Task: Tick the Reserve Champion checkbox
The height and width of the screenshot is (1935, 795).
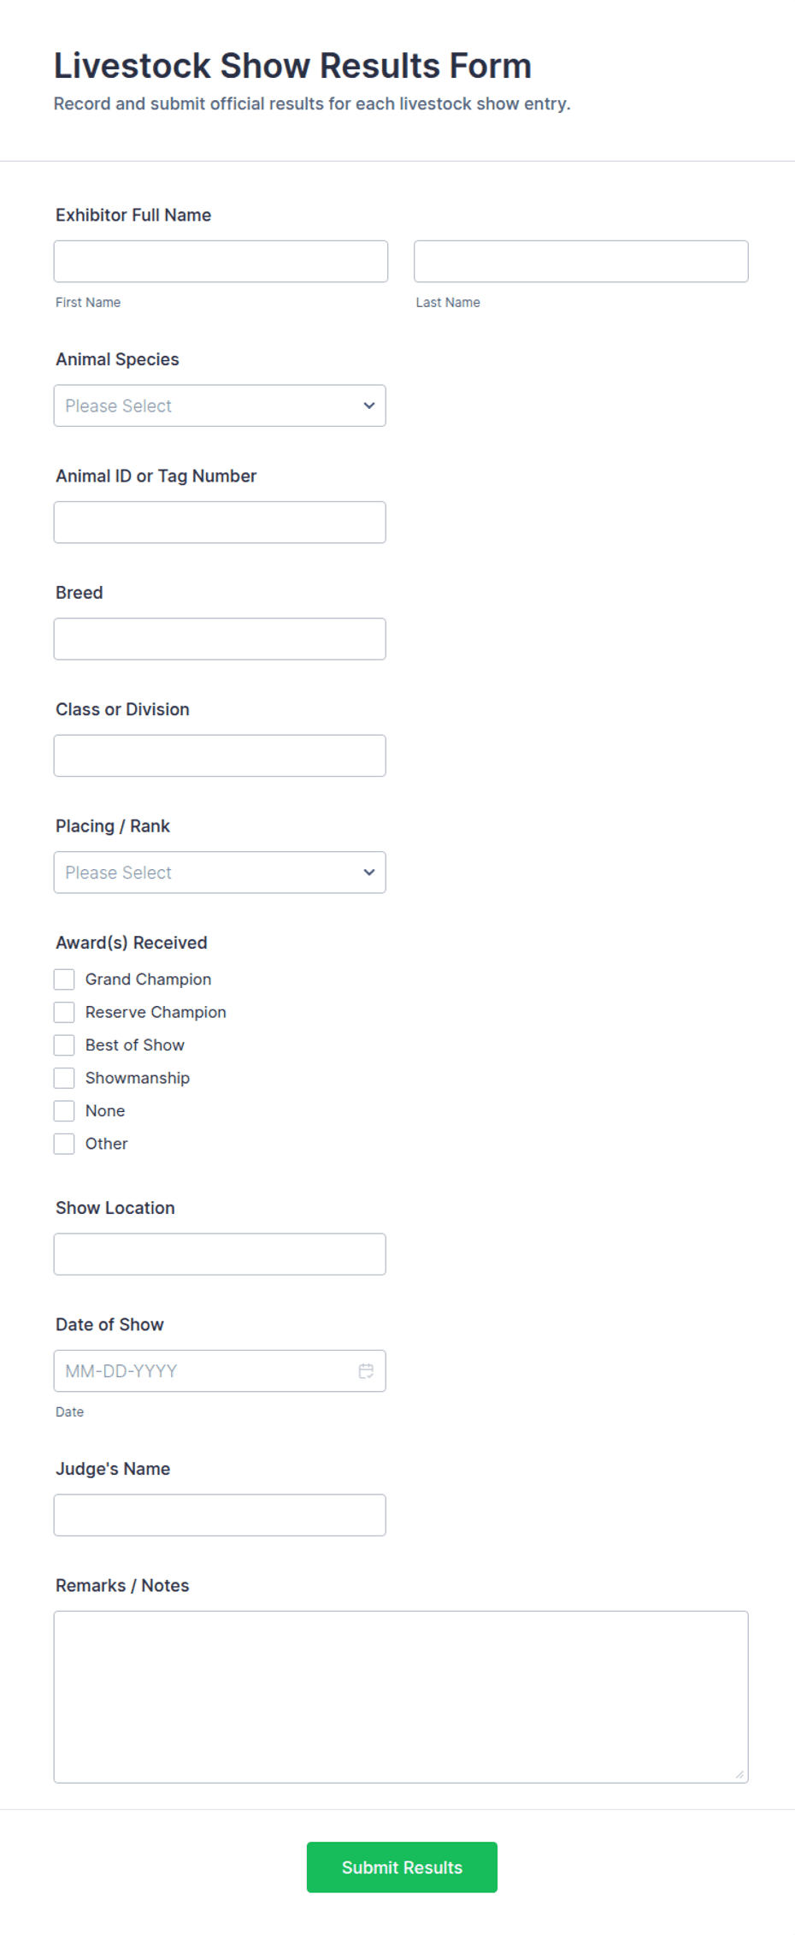Action: tap(64, 1012)
